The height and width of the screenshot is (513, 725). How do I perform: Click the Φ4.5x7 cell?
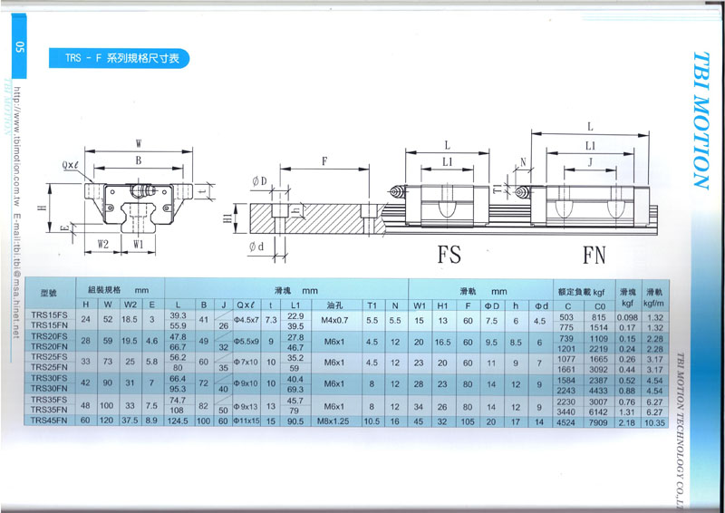pyautogui.click(x=246, y=320)
